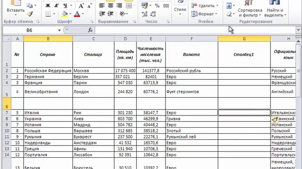Screen dimensions: 302x169
Task: Click the cell containing Румынский лей
Action: click(192, 137)
